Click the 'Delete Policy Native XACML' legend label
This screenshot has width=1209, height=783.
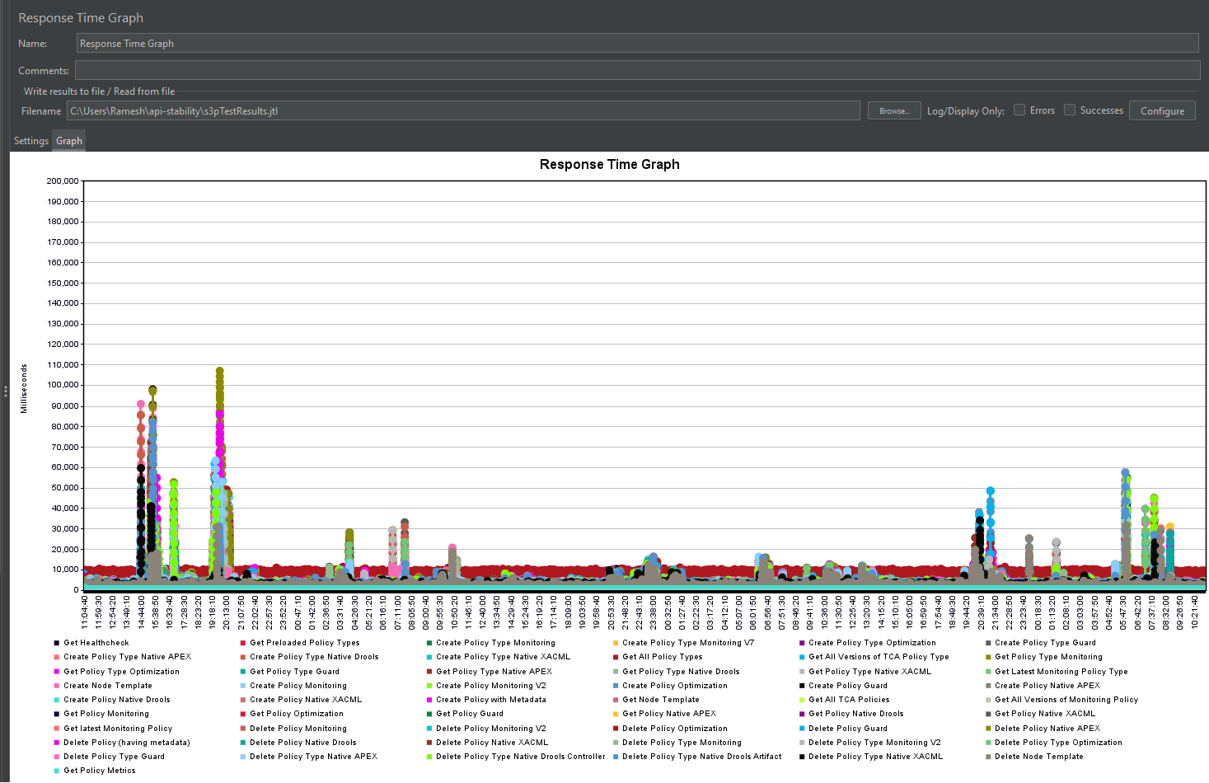pos(492,743)
